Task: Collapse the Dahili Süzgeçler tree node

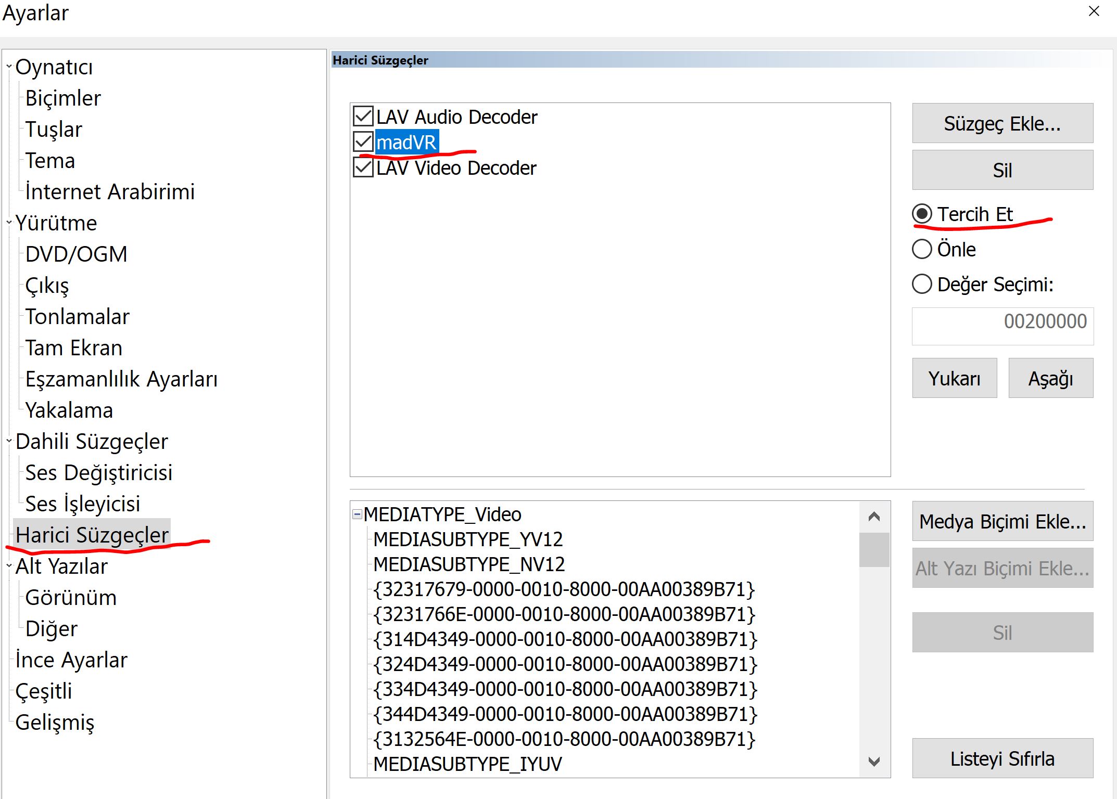Action: tap(9, 441)
